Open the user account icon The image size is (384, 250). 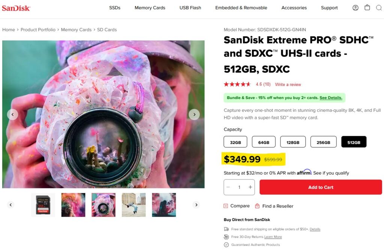pos(355,8)
